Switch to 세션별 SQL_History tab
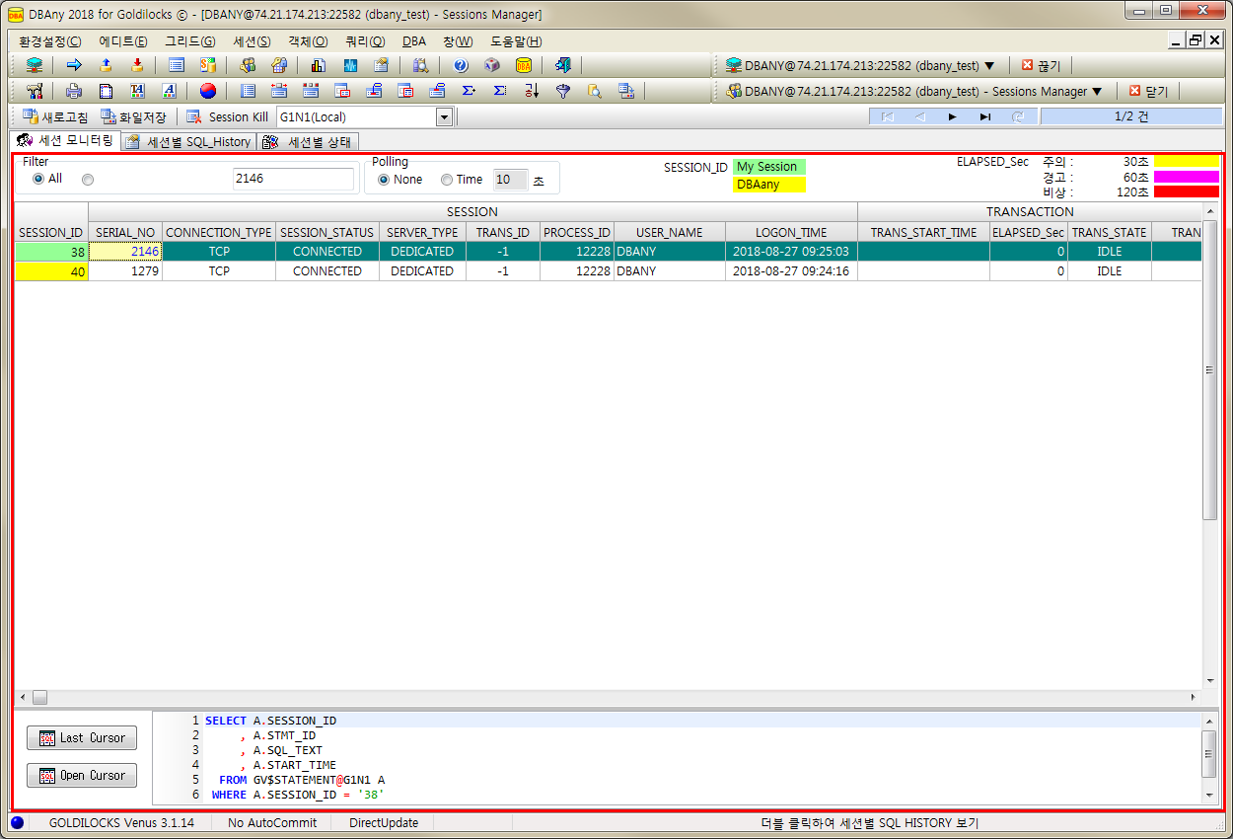This screenshot has height=839, width=1233. [x=188, y=141]
